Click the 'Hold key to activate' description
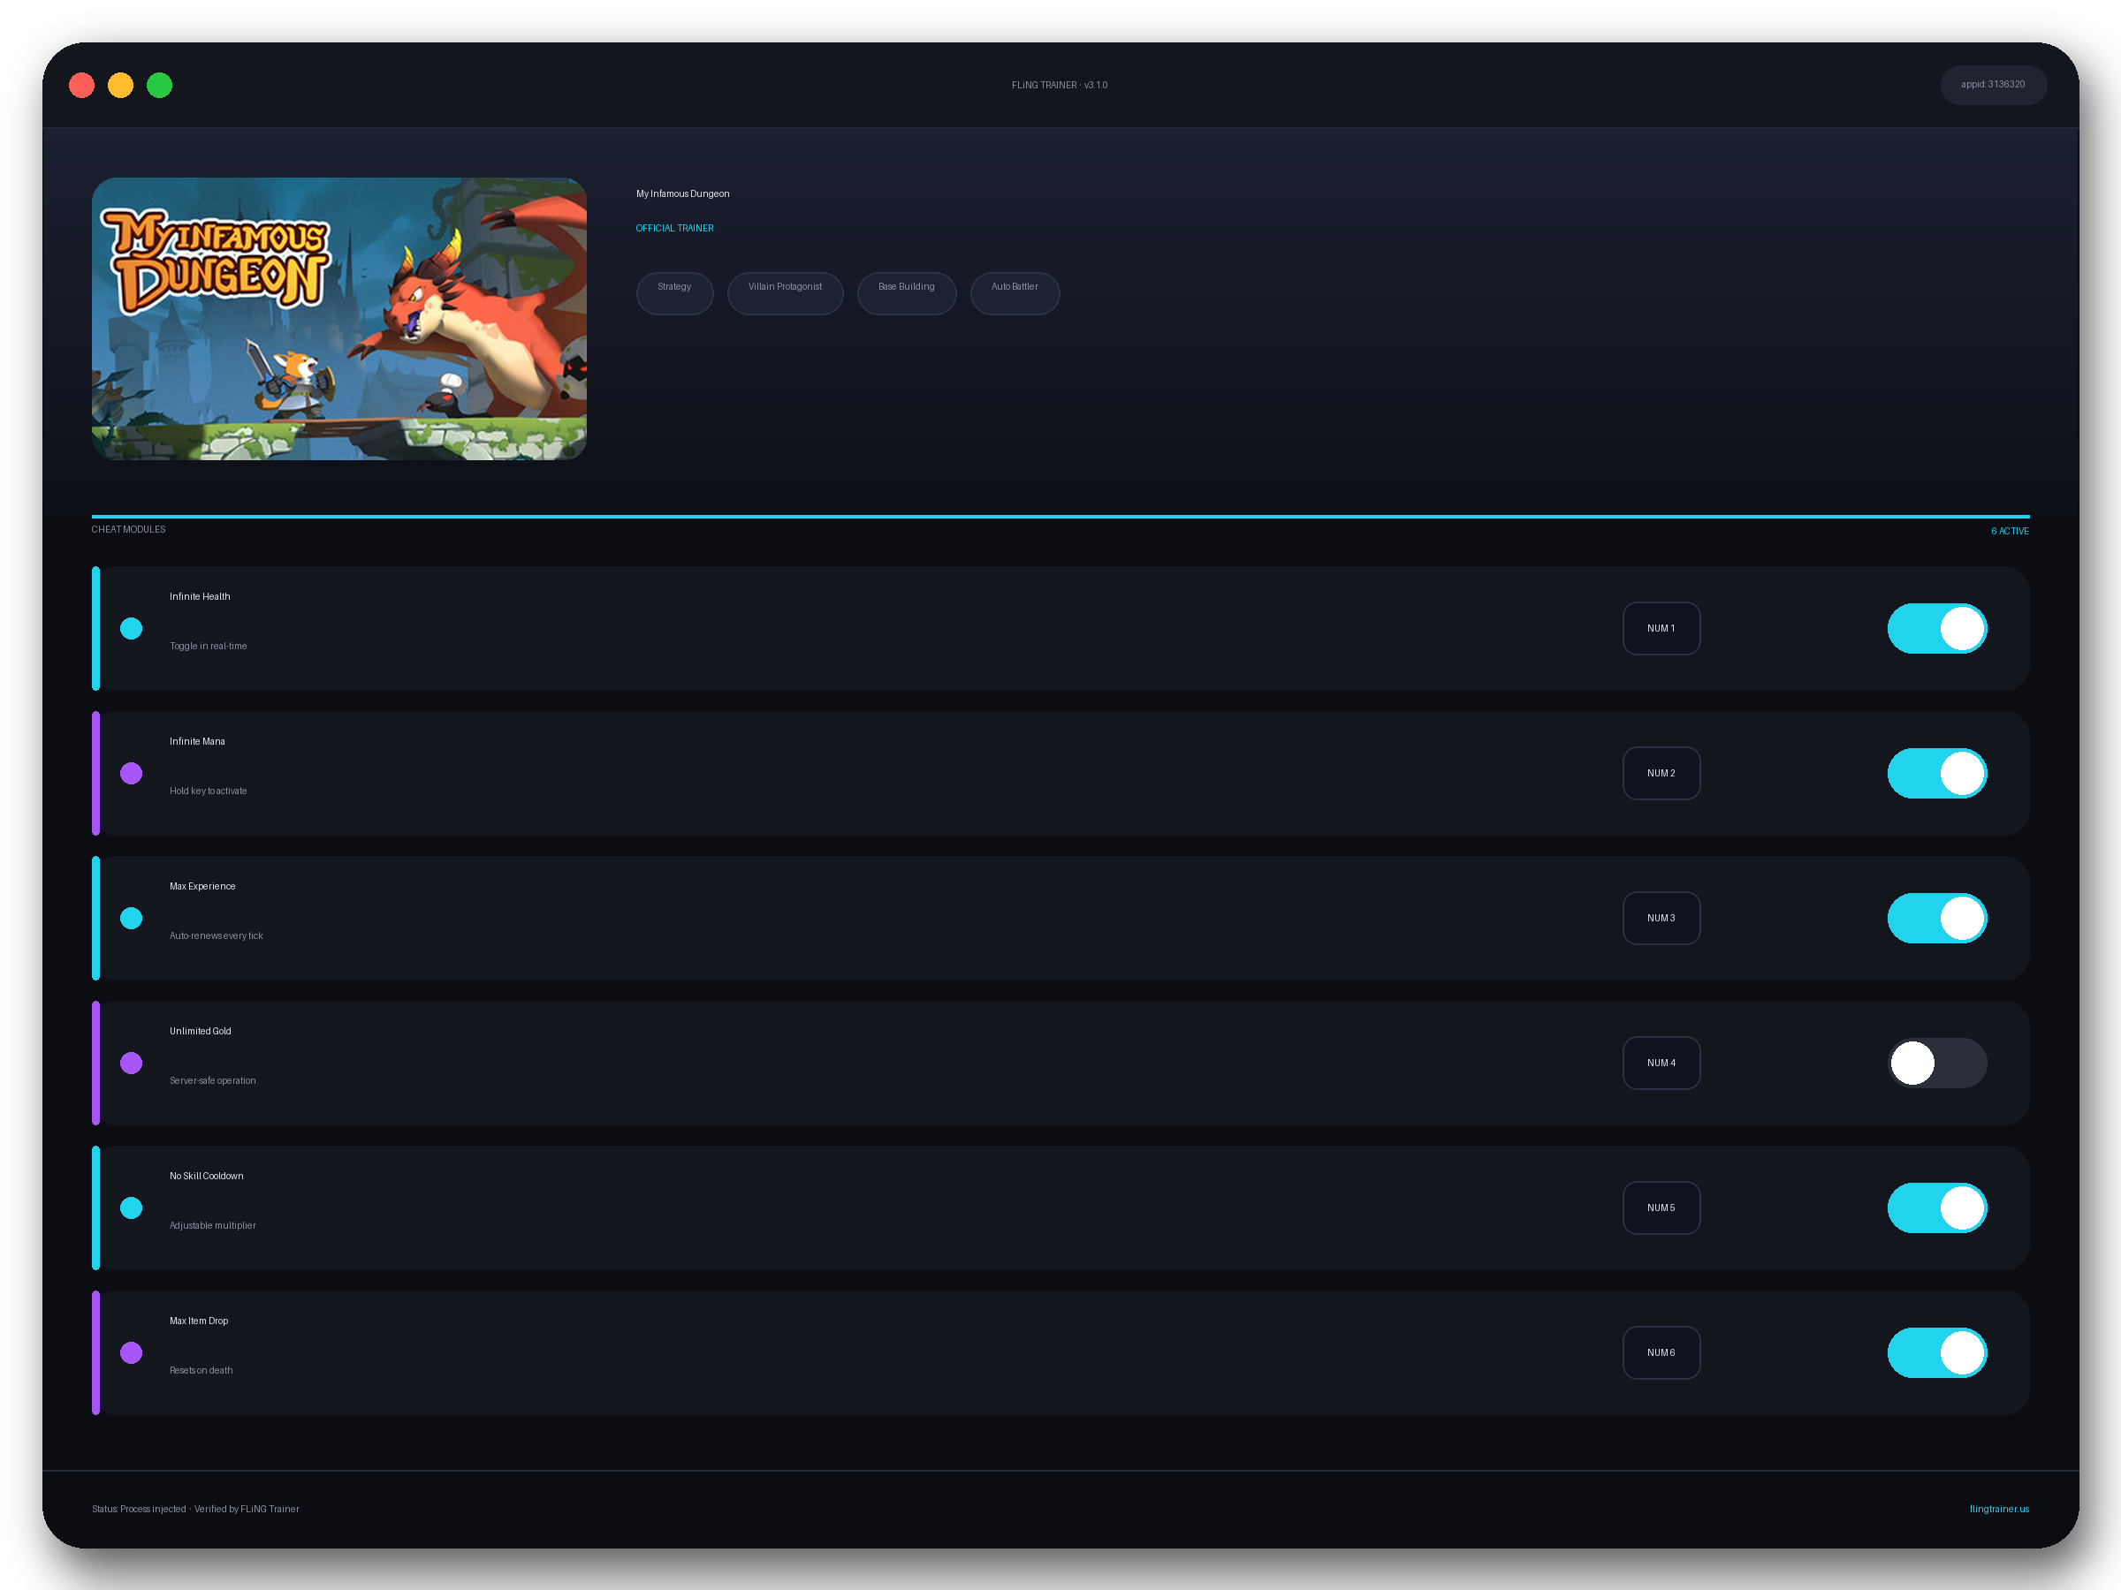This screenshot has height=1590, width=2121. (208, 791)
